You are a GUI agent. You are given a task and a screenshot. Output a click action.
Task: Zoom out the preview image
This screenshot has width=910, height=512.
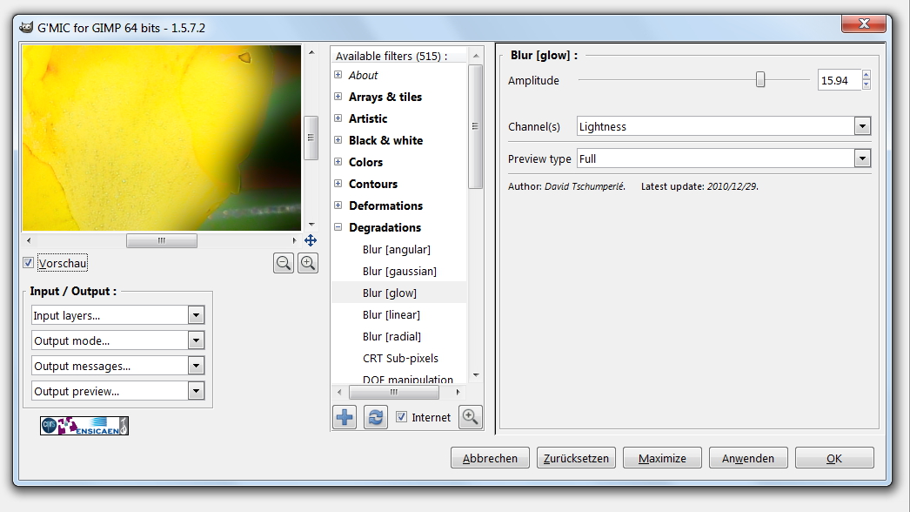coord(284,263)
